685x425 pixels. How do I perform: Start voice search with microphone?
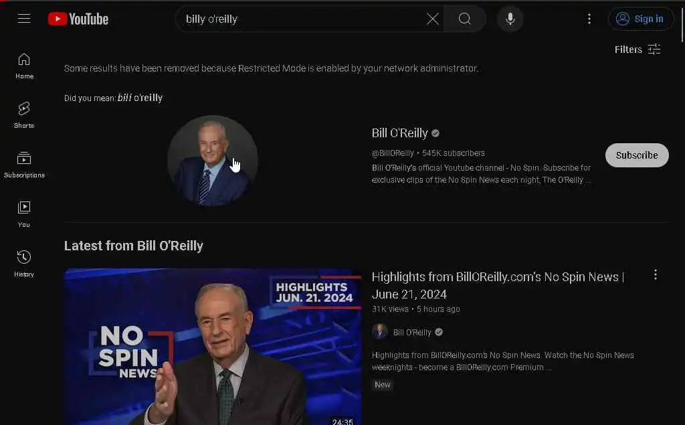(x=510, y=19)
